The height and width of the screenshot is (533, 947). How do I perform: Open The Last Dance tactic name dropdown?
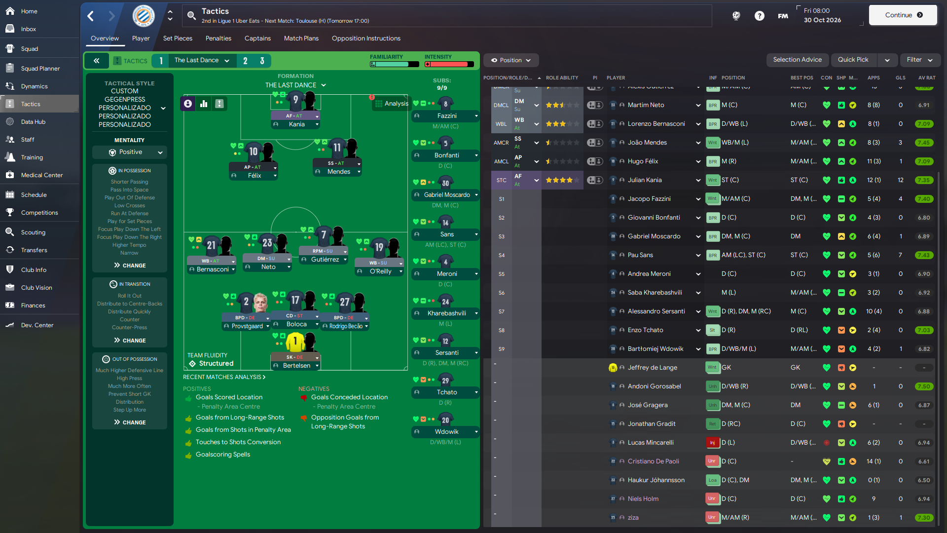tap(202, 60)
